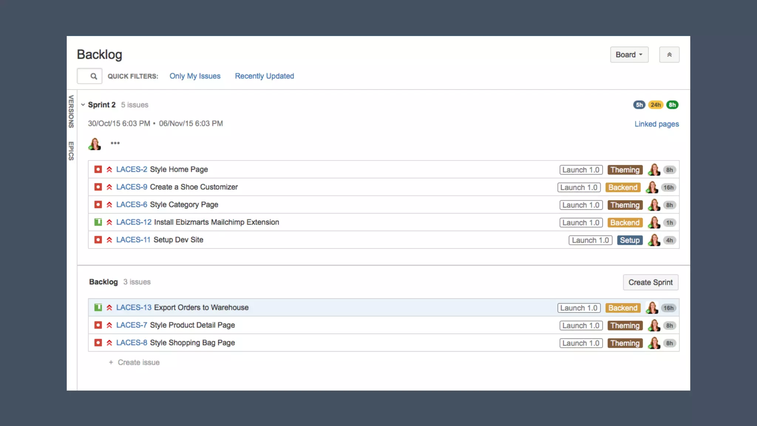Click the green story icon on LACES-13
The height and width of the screenshot is (426, 757).
pyautogui.click(x=98, y=308)
